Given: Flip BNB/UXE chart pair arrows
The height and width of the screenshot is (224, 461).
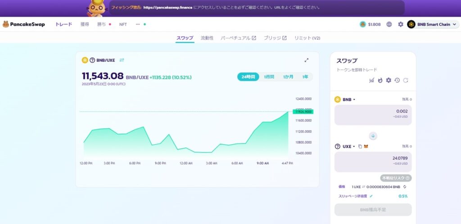Looking at the screenshot, I should tap(122, 60).
